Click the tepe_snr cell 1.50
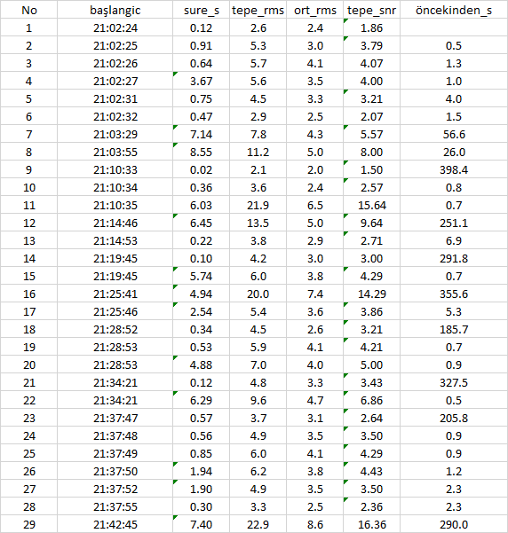 pos(371,169)
